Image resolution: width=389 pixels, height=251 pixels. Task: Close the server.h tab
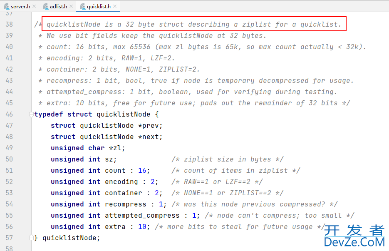34,7
